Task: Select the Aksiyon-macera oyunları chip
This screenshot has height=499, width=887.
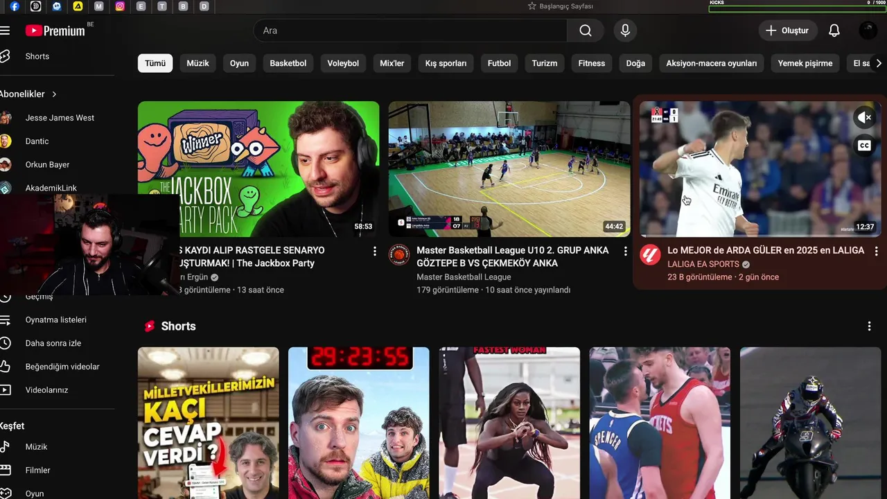Action: (712, 63)
